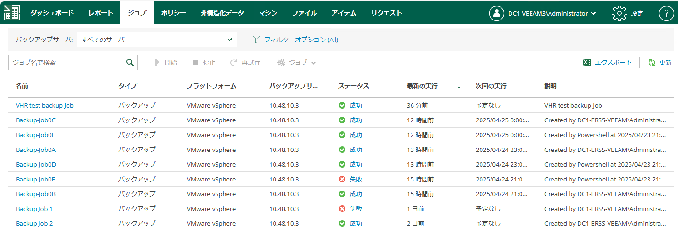
Task: Click the failed status icon for Backup-Job0E
Action: tap(342, 179)
